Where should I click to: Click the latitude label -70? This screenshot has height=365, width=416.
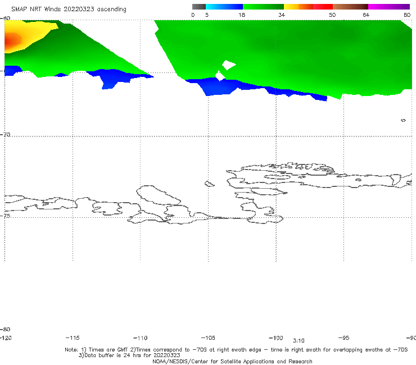pyautogui.click(x=5, y=135)
